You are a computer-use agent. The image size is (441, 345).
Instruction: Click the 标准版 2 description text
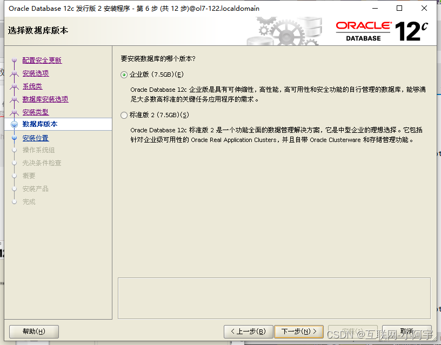pyautogui.click(x=277, y=135)
